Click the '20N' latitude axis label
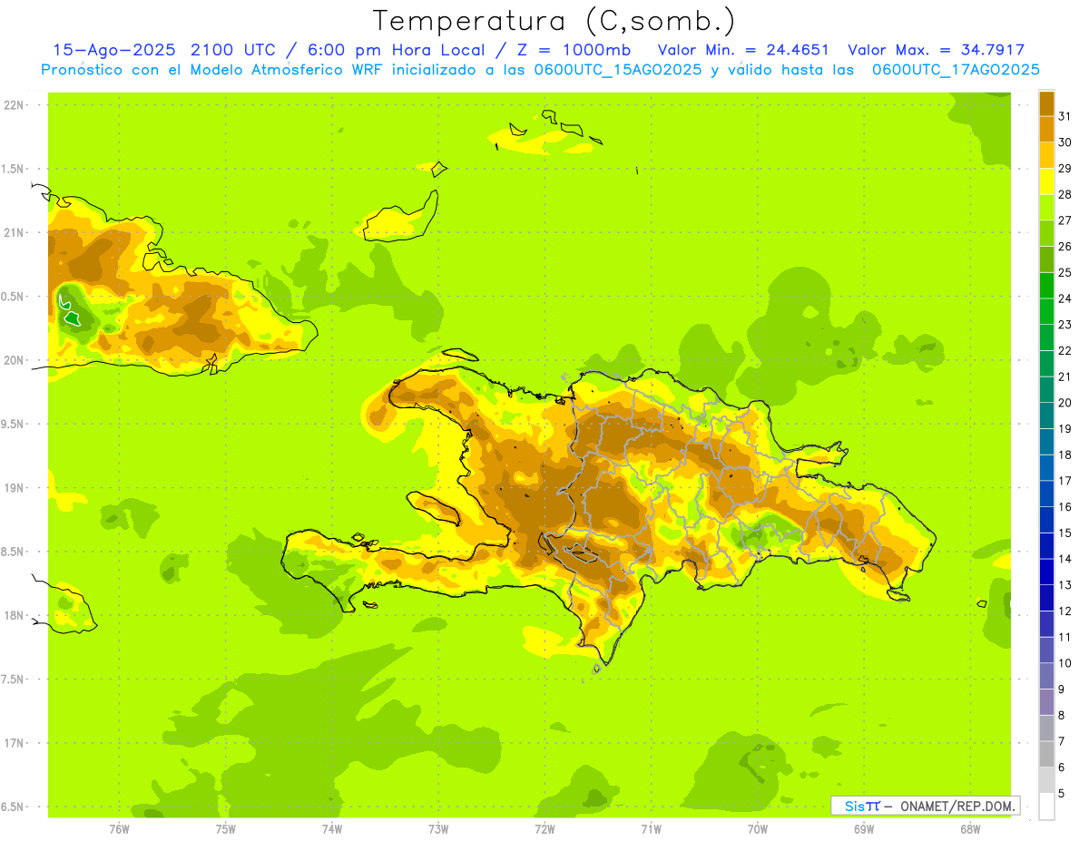This screenshot has width=1089, height=841. tap(14, 360)
